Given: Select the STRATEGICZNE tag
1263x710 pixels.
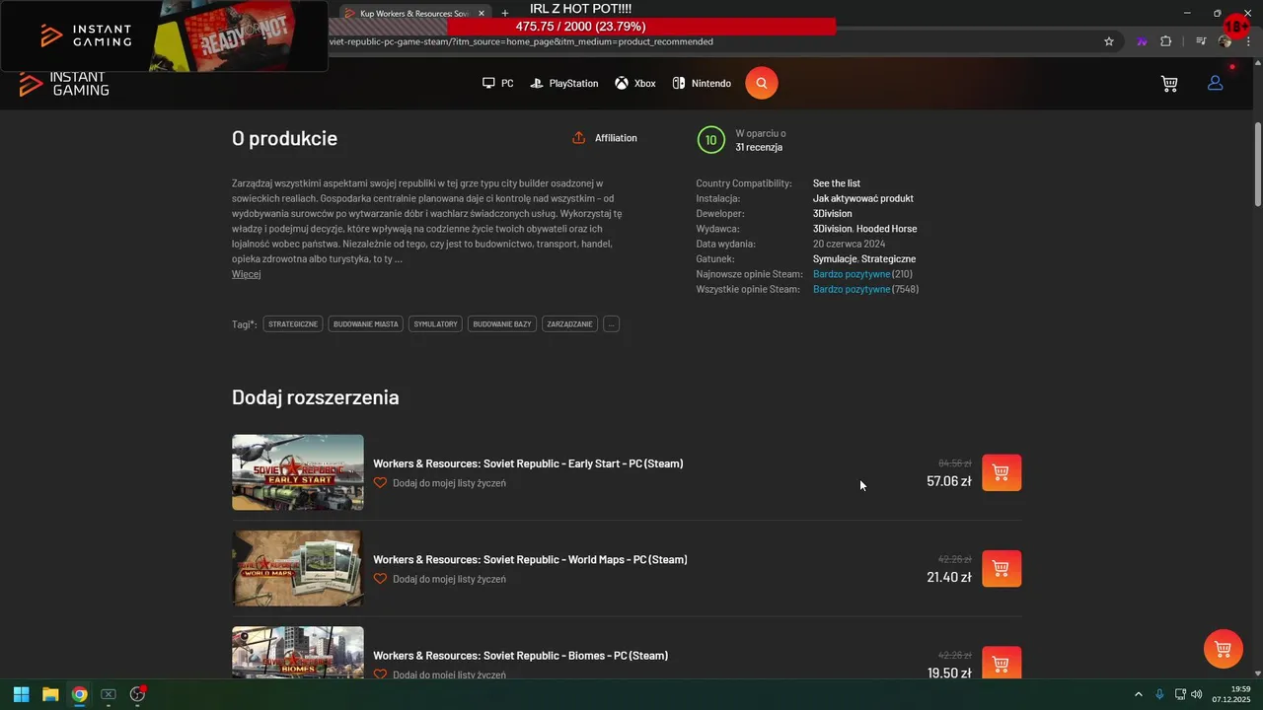Looking at the screenshot, I should [293, 323].
